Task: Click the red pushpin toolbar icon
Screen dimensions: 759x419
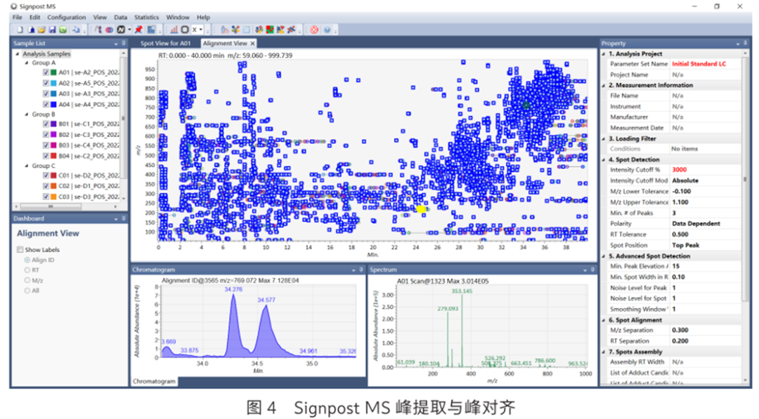Action: coord(138,29)
